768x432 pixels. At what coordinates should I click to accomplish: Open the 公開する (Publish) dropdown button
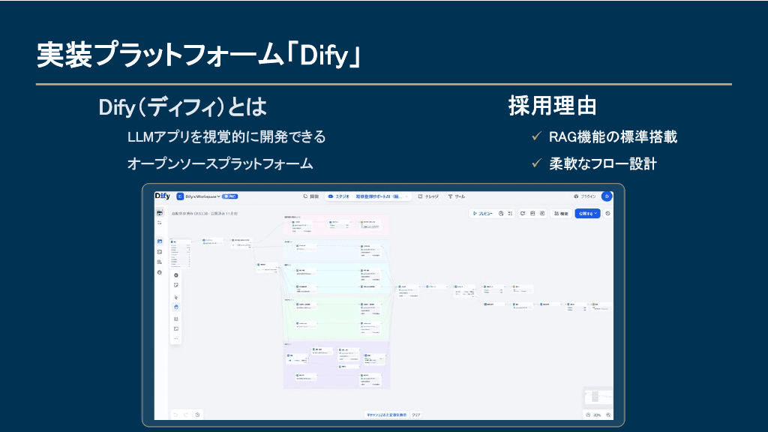587,214
